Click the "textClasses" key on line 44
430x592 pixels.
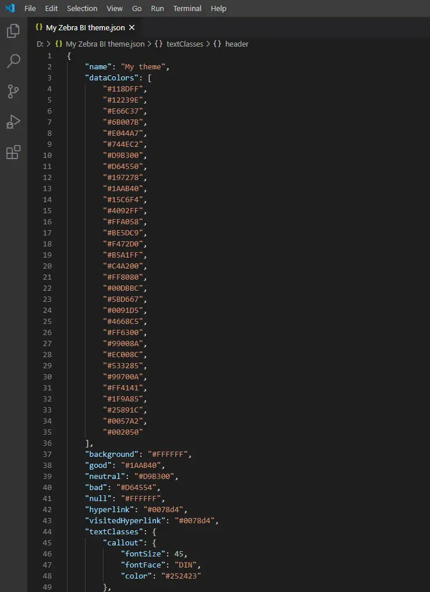[114, 532]
